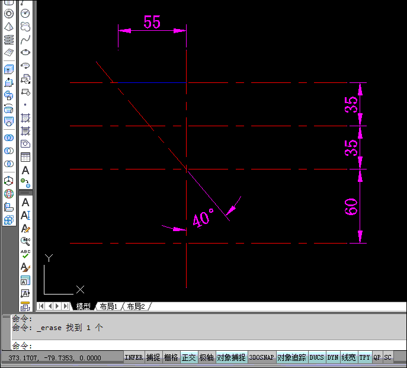Screen dimensions: 407x368
Task: Select the 3D Align tool
Action: pyautogui.click(x=9, y=207)
